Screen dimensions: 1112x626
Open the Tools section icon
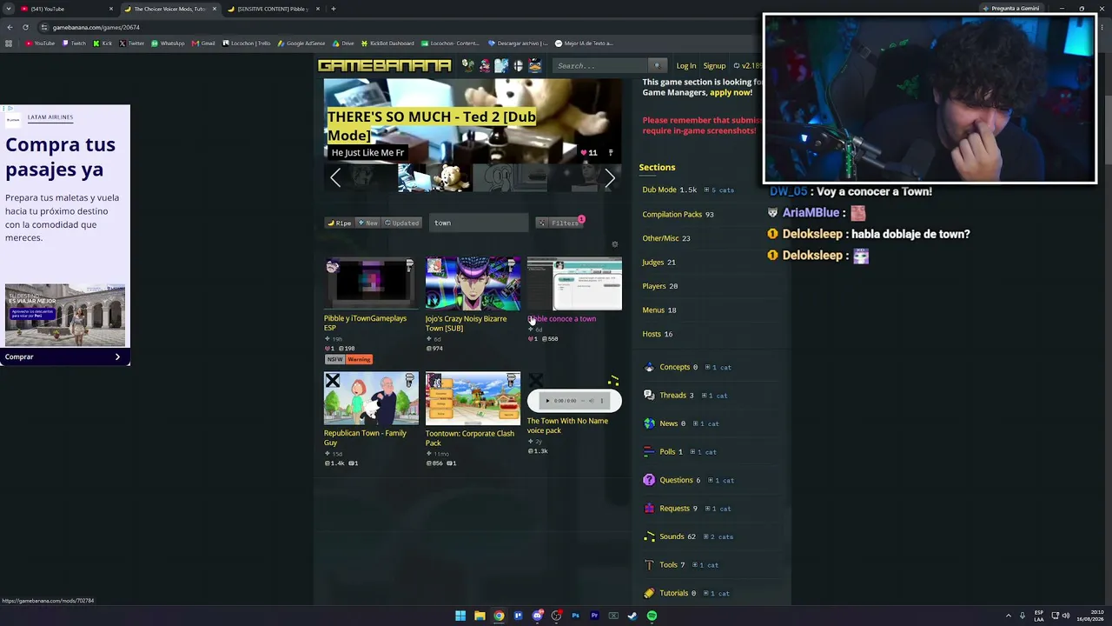tap(649, 565)
